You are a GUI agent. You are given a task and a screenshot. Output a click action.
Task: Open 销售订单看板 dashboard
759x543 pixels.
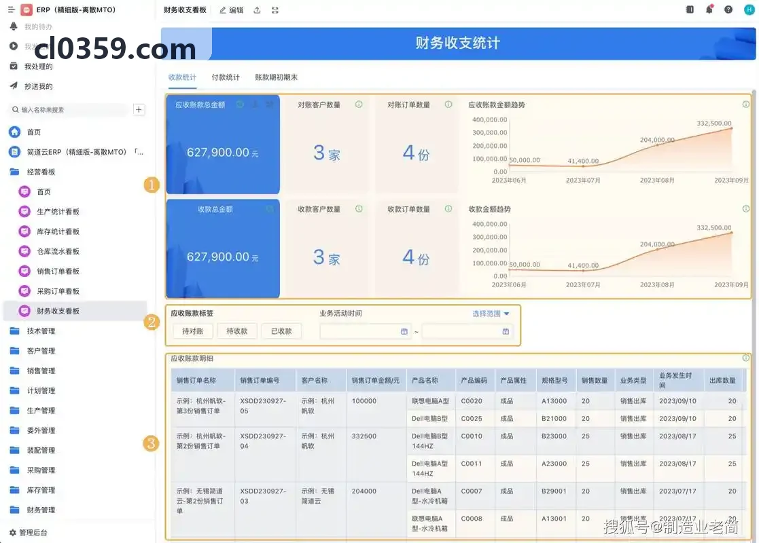pyautogui.click(x=58, y=271)
